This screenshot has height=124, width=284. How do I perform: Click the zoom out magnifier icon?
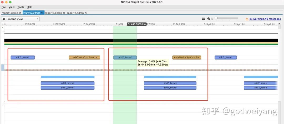pos(209,19)
